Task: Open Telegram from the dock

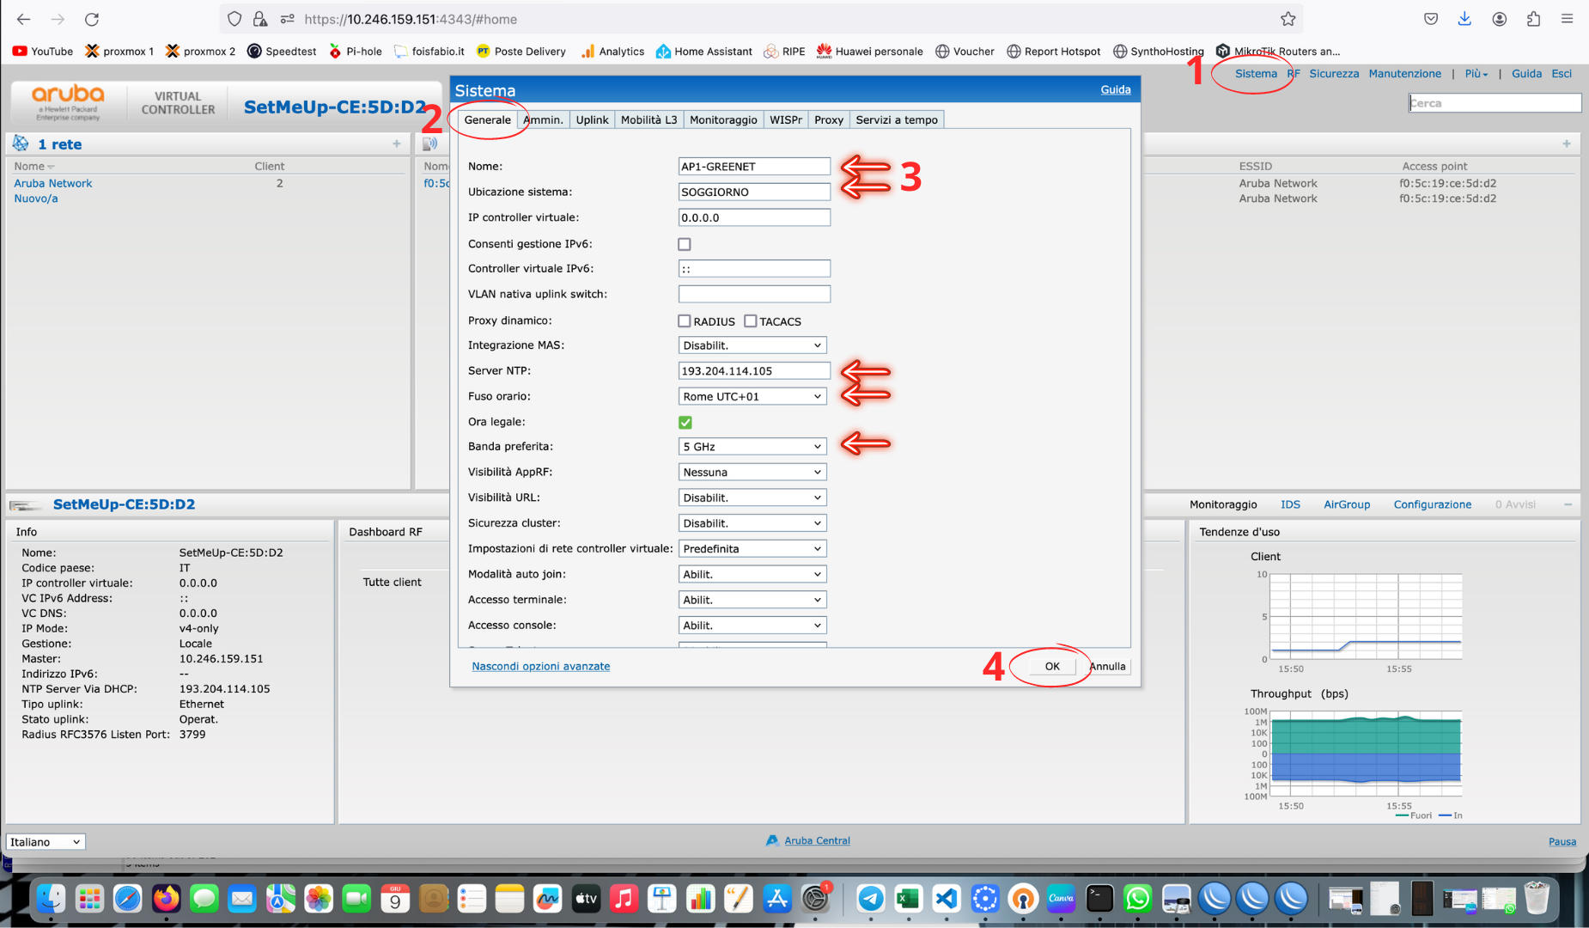Action: pyautogui.click(x=871, y=899)
